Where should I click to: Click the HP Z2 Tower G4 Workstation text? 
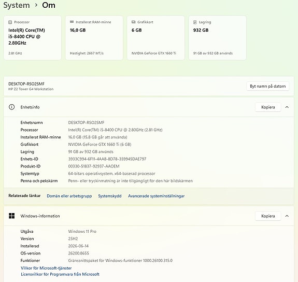[x=31, y=89]
